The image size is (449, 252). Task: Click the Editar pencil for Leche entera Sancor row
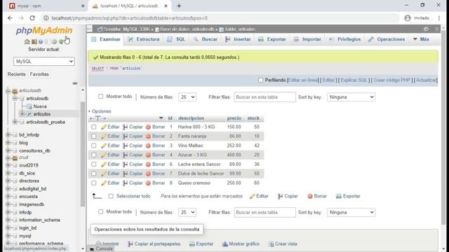coord(104,164)
